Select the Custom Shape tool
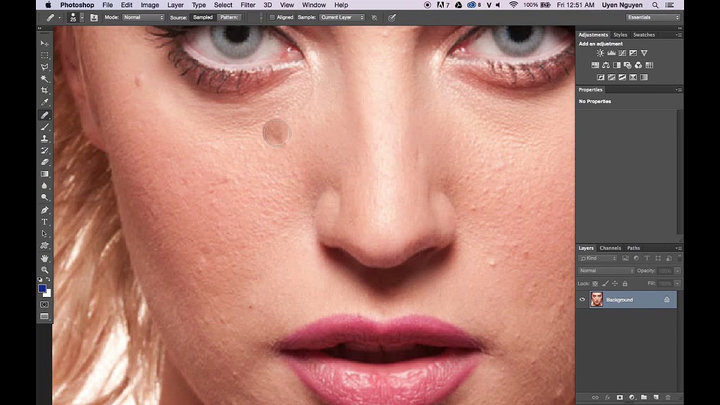This screenshot has width=720, height=405. pos(44,245)
